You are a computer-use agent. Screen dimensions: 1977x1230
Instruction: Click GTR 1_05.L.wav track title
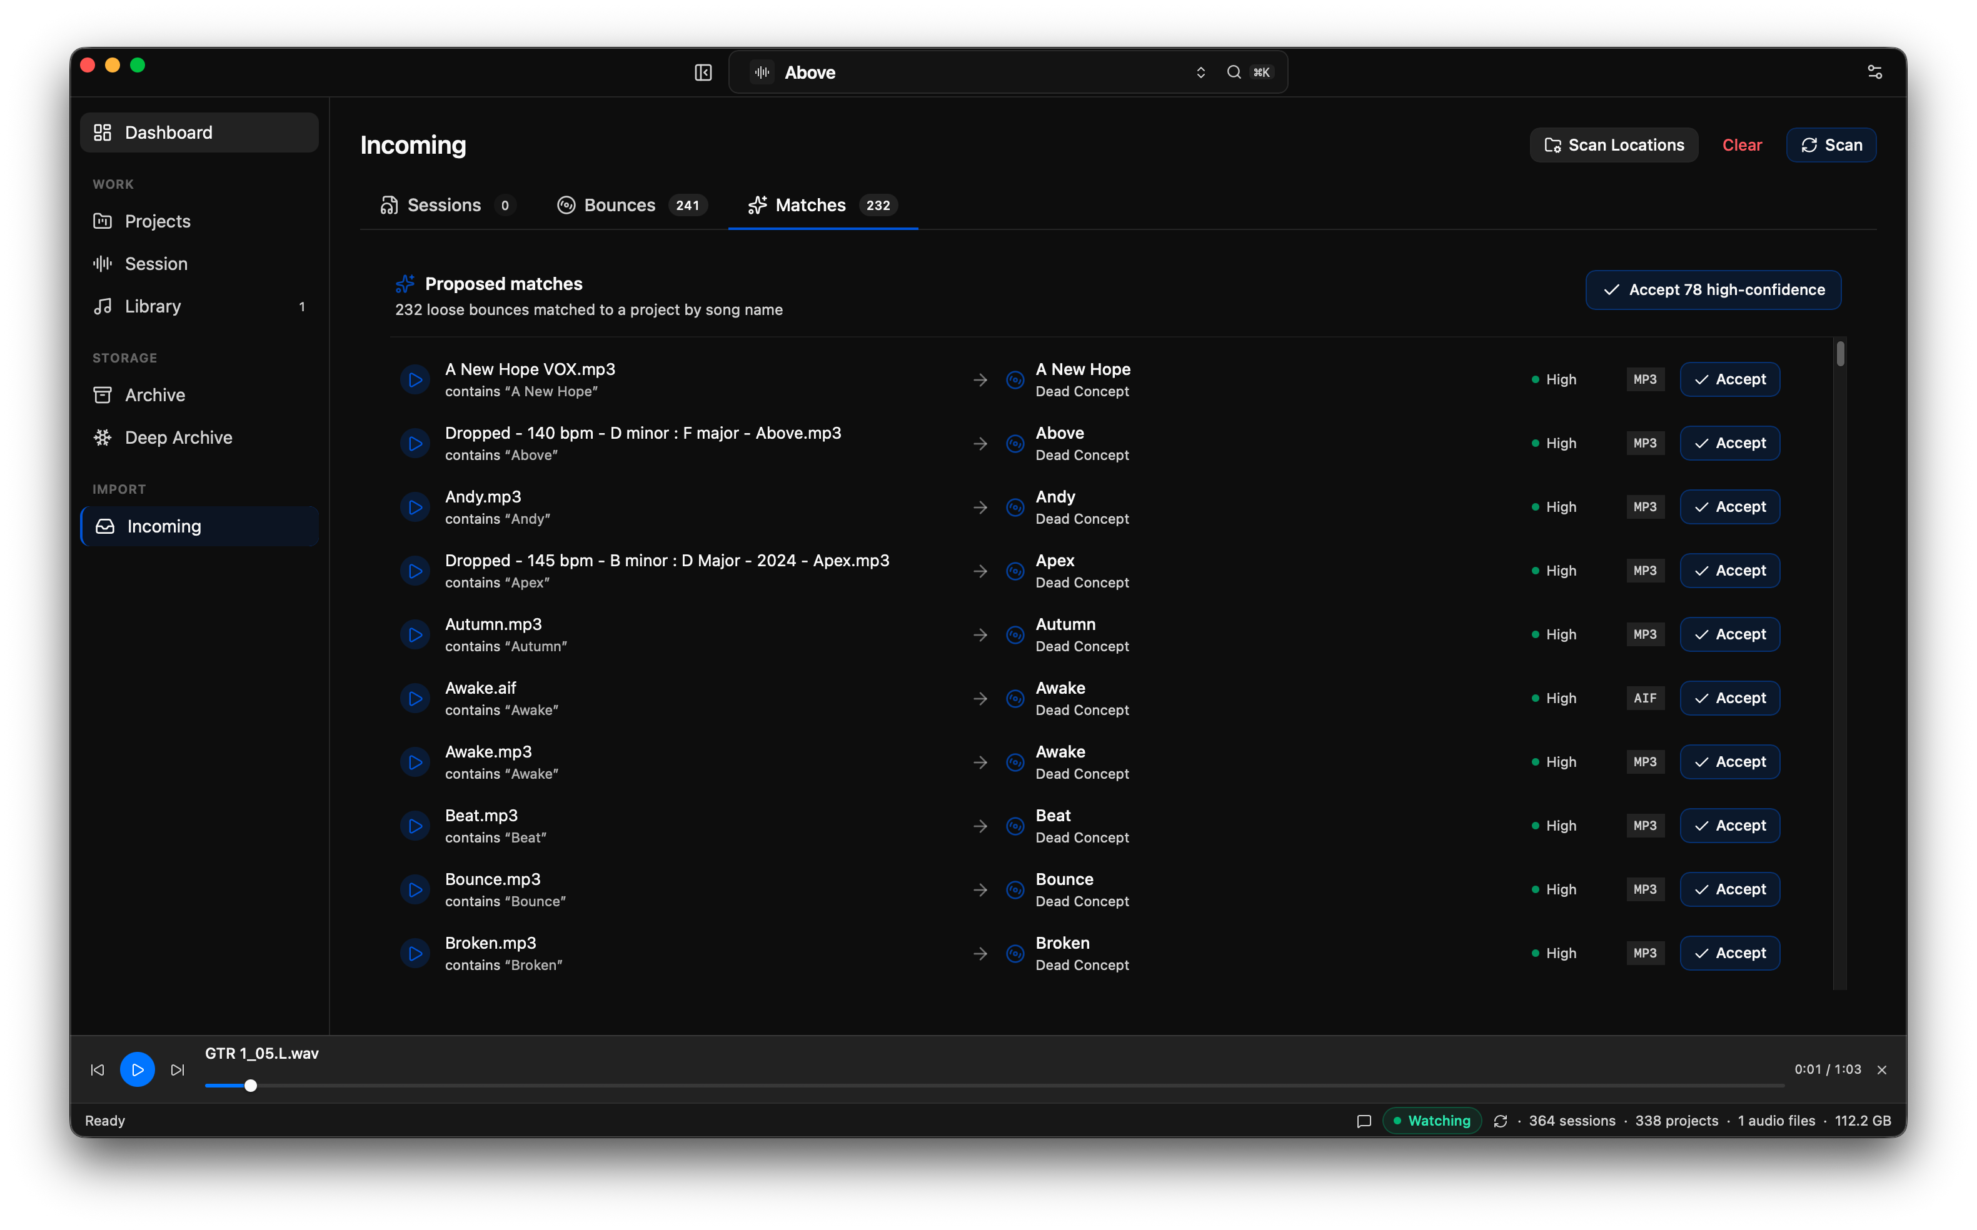[x=262, y=1054]
